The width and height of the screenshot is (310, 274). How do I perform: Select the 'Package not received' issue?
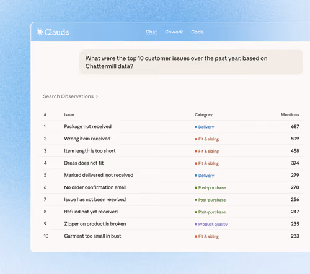click(x=87, y=127)
